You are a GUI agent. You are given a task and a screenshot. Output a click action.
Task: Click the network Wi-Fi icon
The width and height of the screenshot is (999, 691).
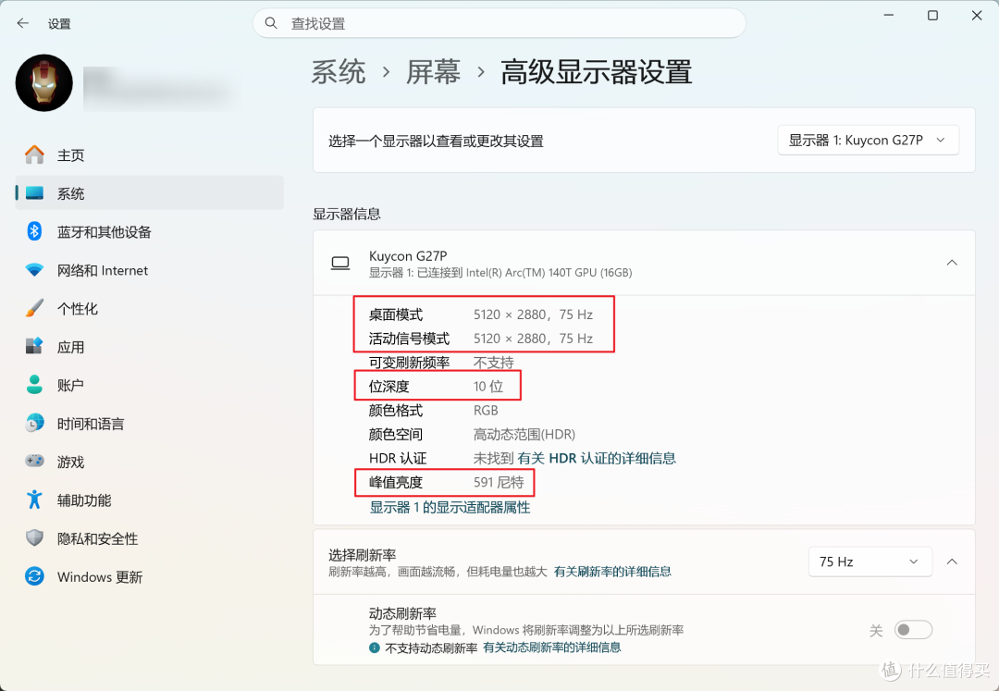(x=34, y=270)
